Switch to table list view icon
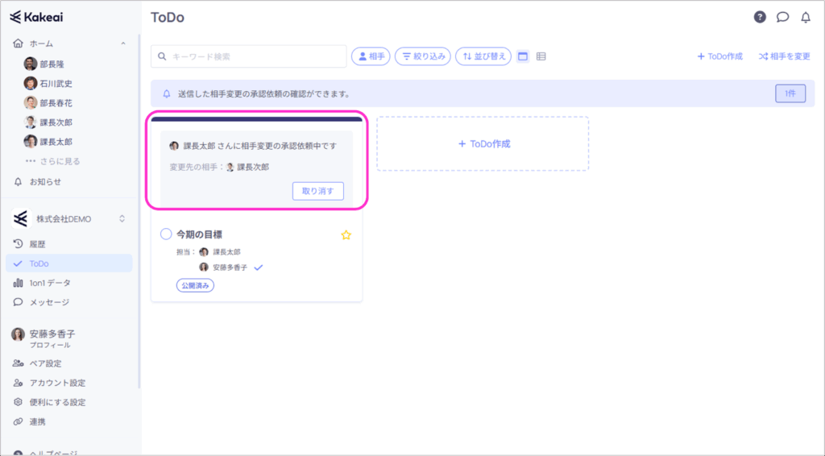Image resolution: width=825 pixels, height=456 pixels. 541,56
